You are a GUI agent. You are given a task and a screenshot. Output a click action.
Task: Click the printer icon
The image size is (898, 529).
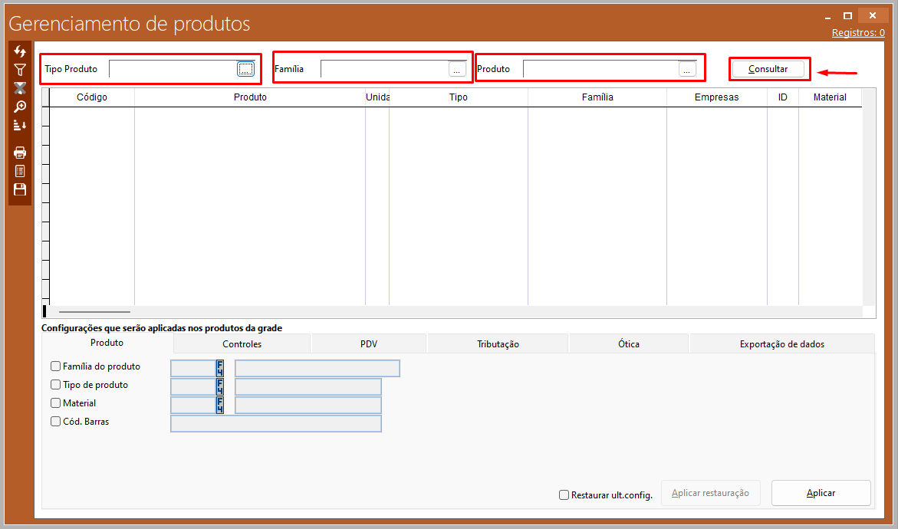[x=20, y=153]
